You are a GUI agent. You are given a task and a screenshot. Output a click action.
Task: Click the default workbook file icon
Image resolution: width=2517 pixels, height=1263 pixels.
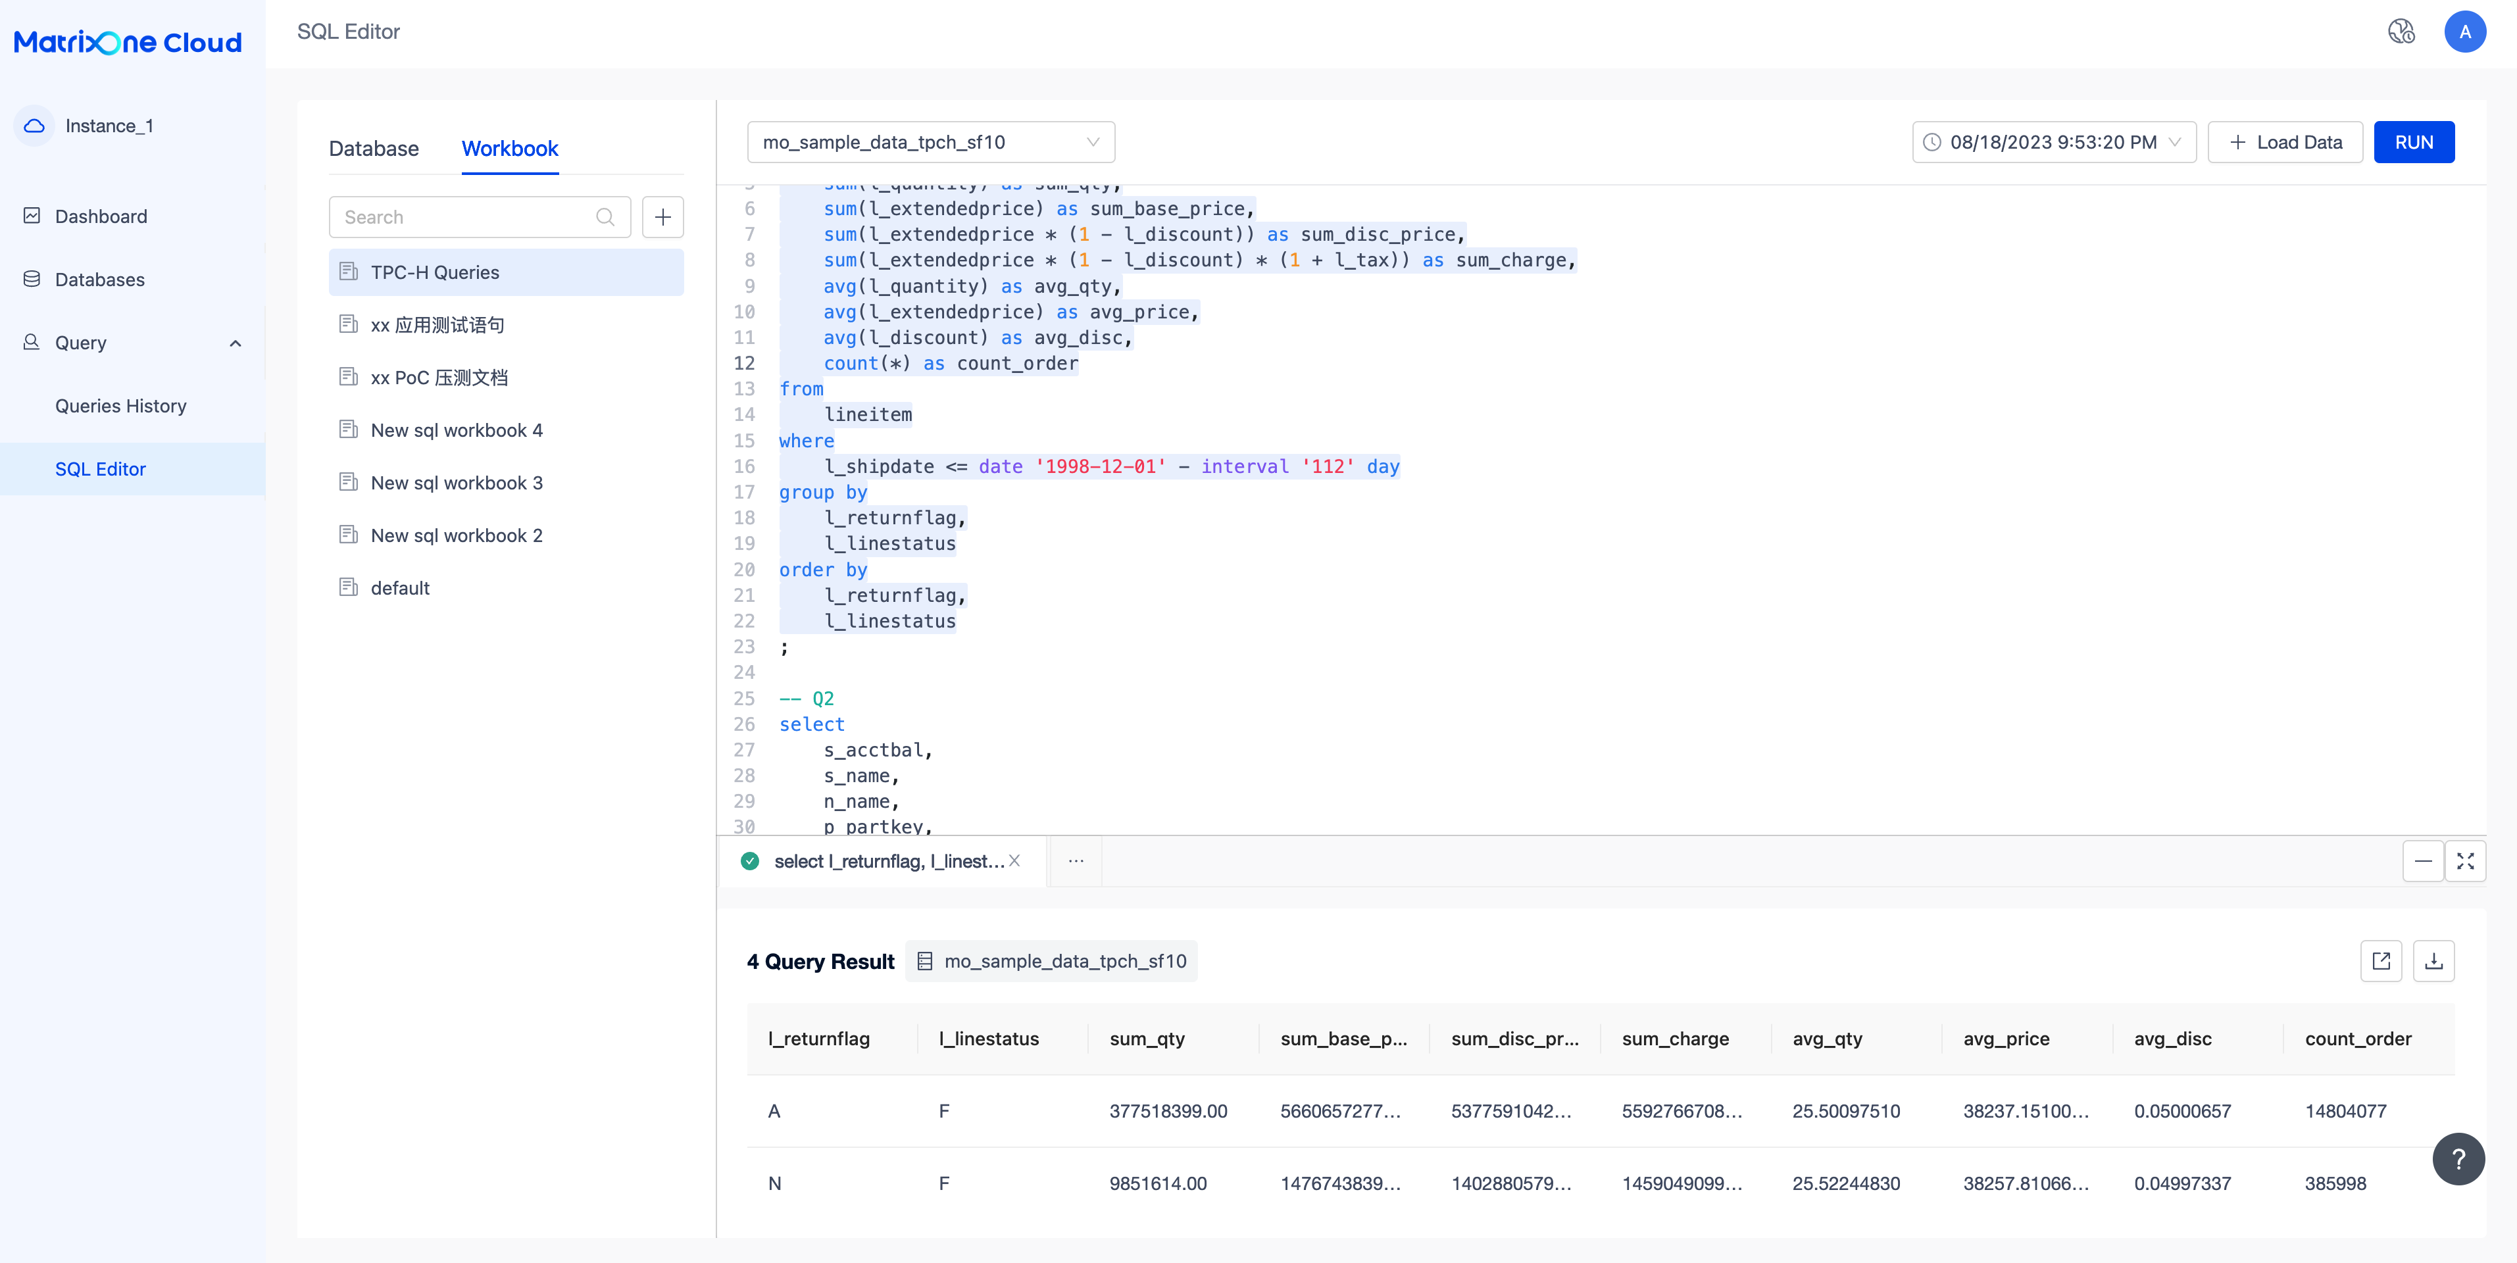point(348,587)
